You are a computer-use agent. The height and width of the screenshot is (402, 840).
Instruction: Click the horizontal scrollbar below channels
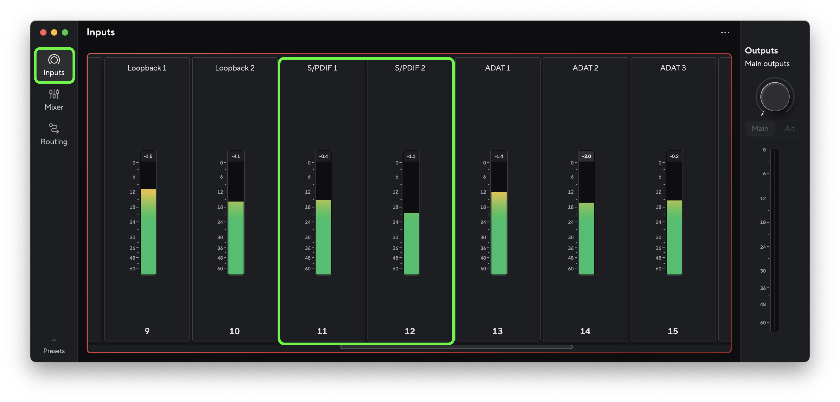456,347
